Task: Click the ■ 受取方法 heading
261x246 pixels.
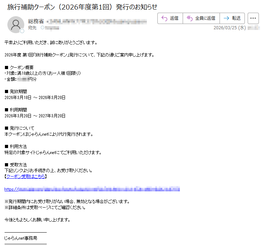Action: click(17, 165)
